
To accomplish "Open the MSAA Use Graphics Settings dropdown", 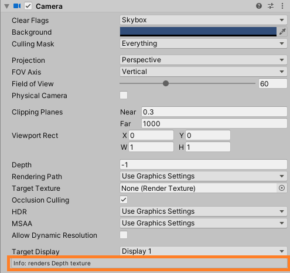I will pos(203,223).
